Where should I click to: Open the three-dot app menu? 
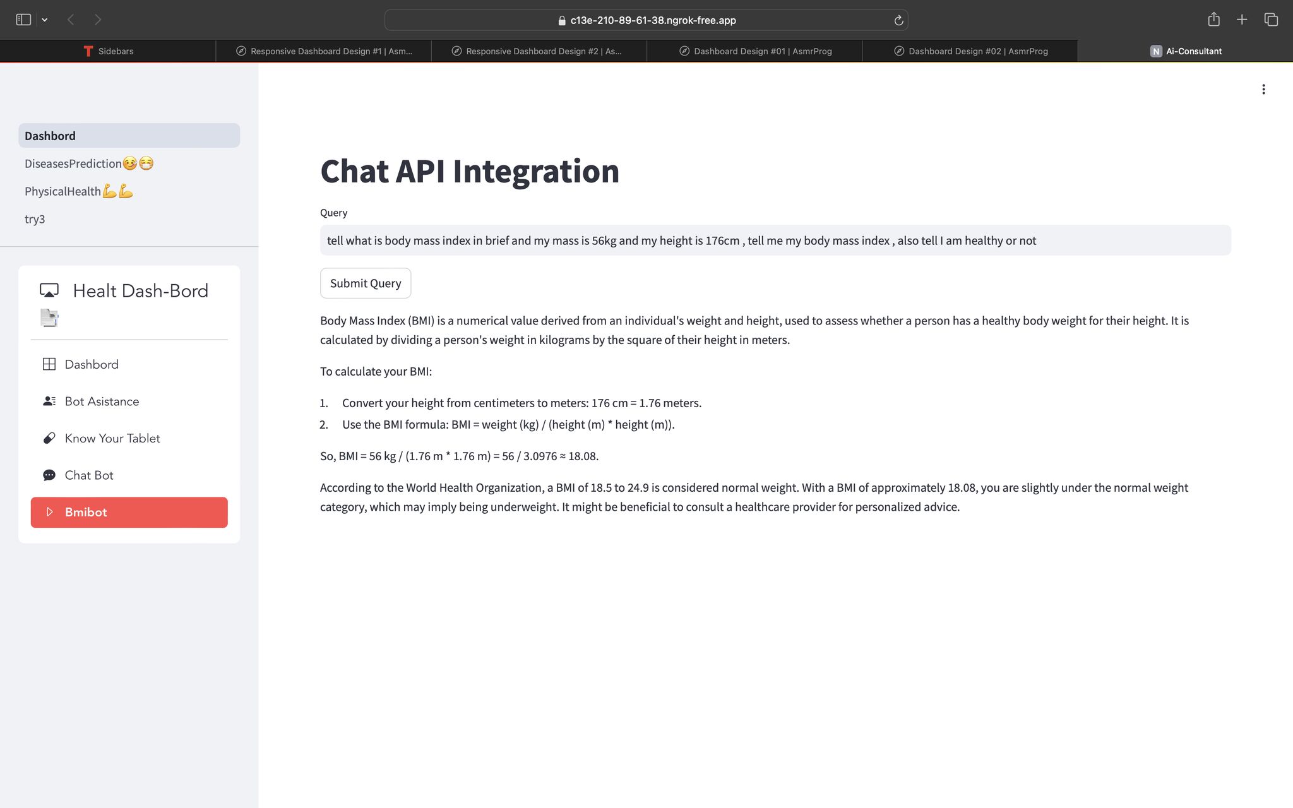point(1263,89)
